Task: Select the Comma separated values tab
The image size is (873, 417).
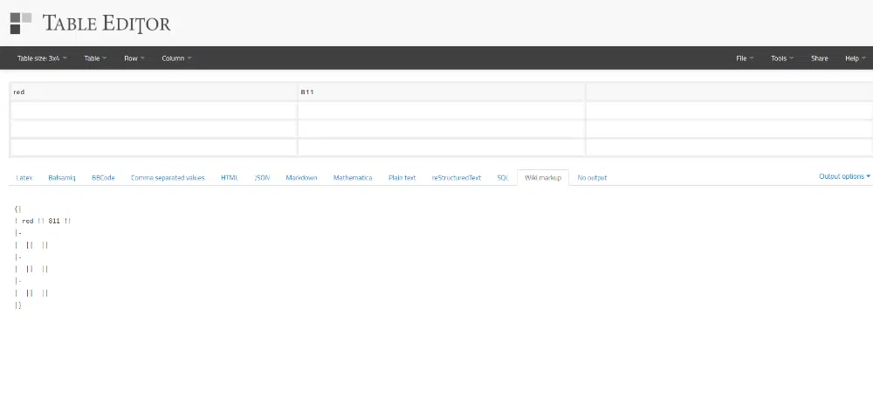Action: (168, 177)
